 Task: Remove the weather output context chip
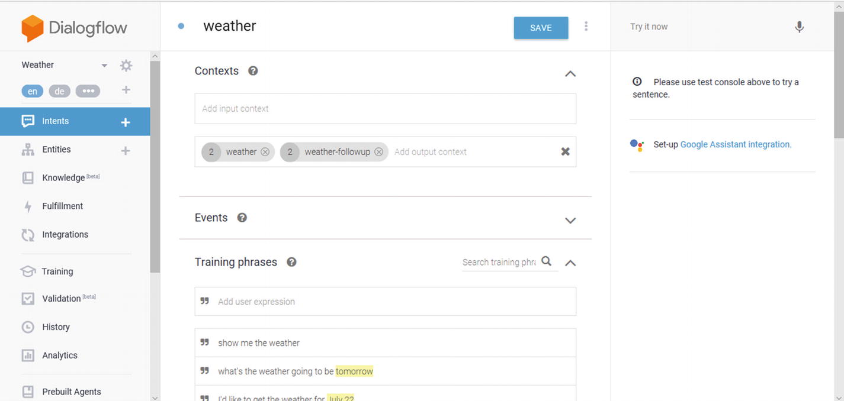tap(265, 152)
